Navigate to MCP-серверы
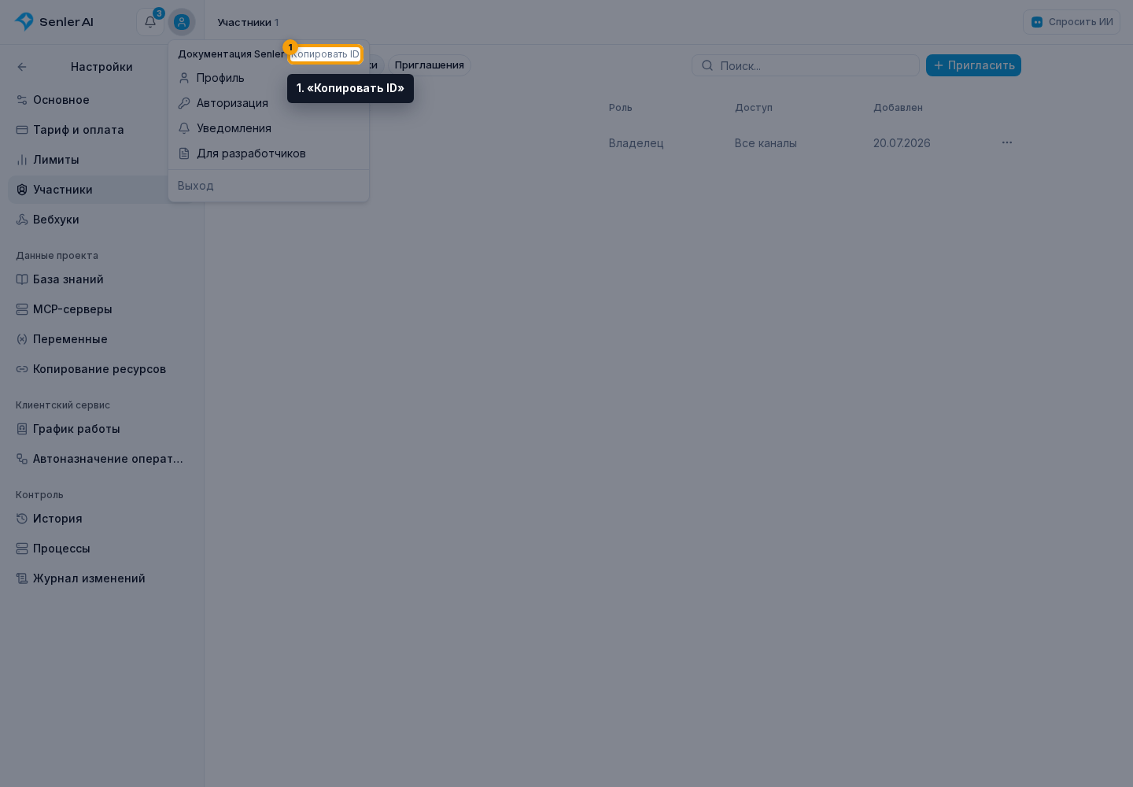 click(101, 309)
